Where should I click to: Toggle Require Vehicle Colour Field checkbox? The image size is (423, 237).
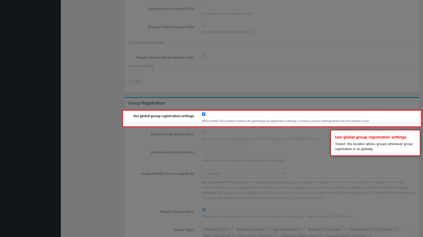204,25
